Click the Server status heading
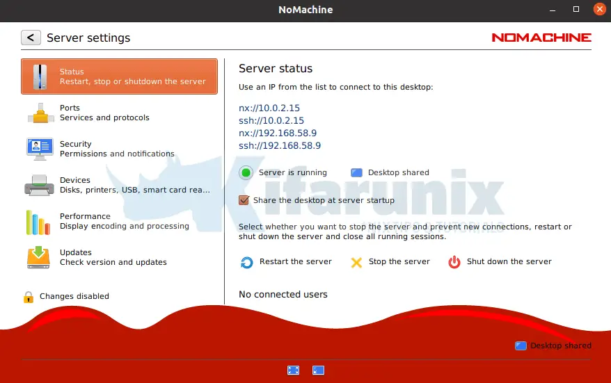This screenshot has height=383, width=611. (x=276, y=69)
